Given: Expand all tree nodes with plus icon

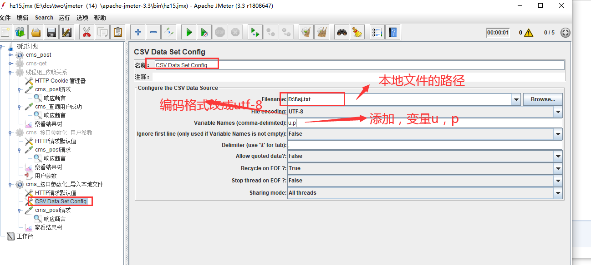Looking at the screenshot, I should coord(138,32).
